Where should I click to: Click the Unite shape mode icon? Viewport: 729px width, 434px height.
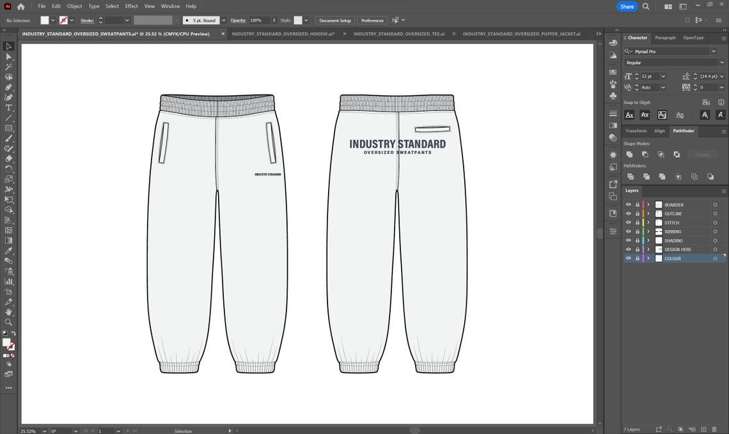click(x=631, y=154)
